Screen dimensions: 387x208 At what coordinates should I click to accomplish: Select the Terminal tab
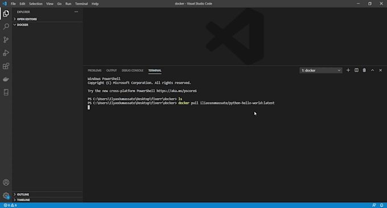pos(155,71)
